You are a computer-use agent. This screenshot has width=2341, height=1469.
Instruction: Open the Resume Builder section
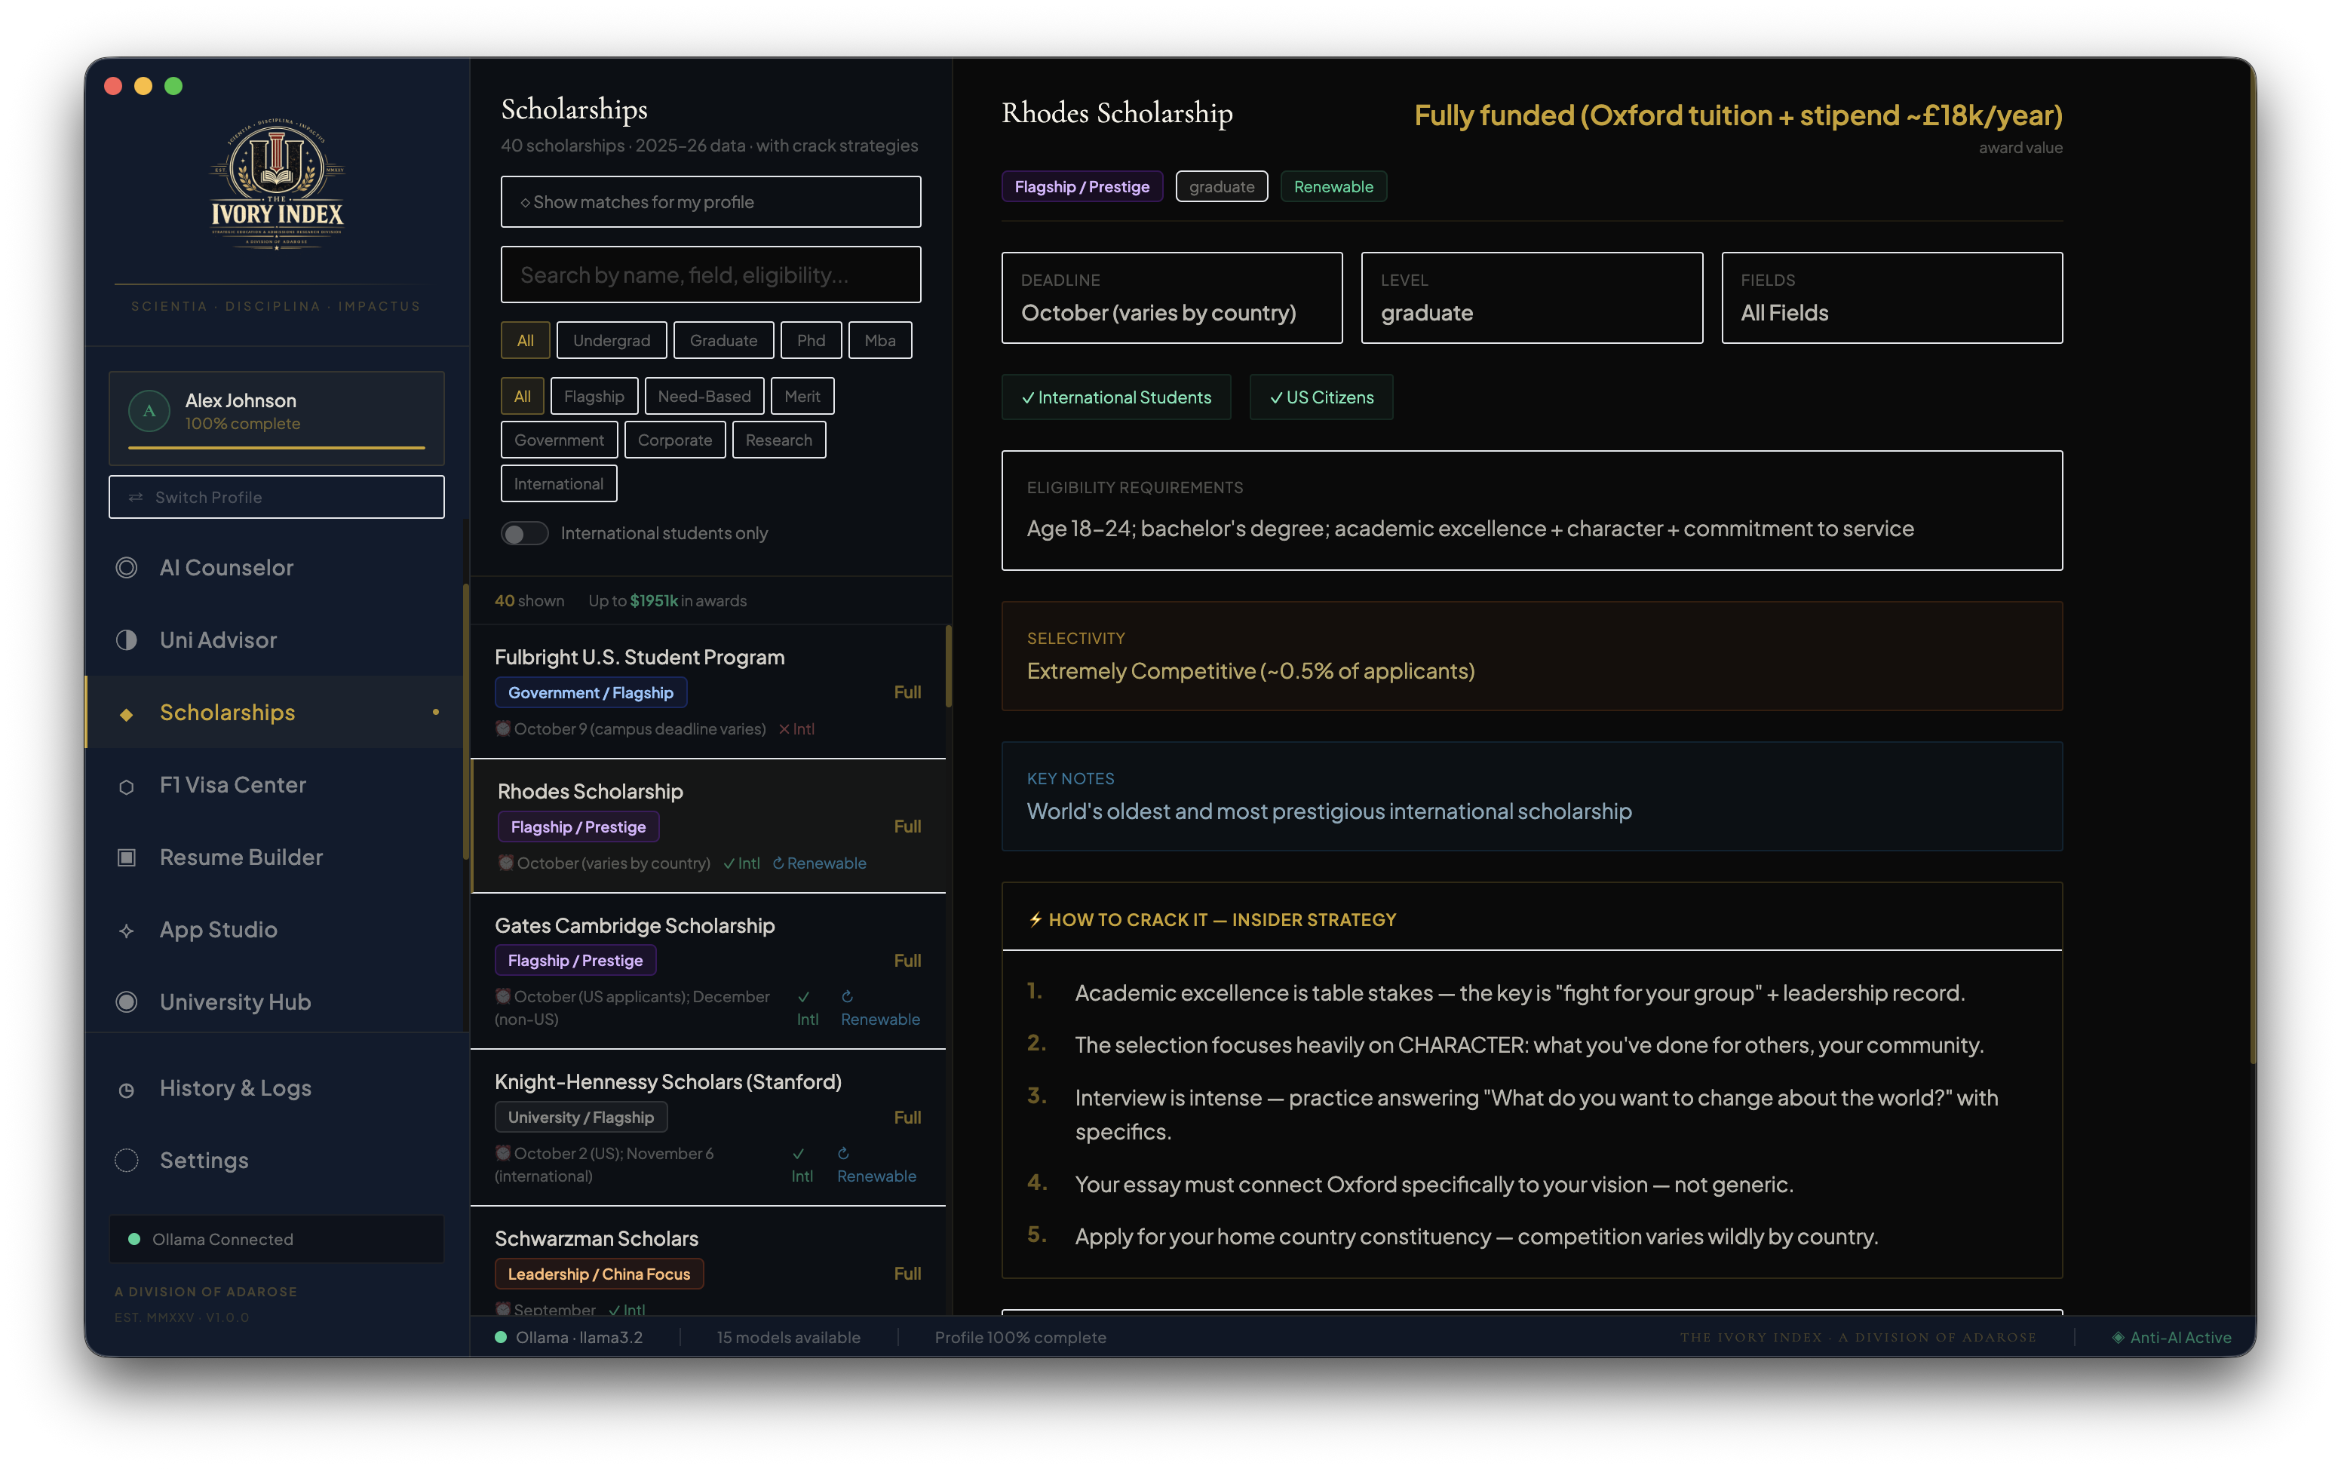275,857
